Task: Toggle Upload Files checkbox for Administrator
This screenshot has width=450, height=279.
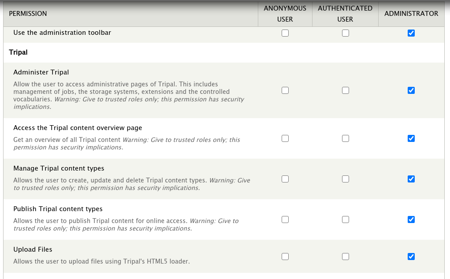Action: (411, 257)
